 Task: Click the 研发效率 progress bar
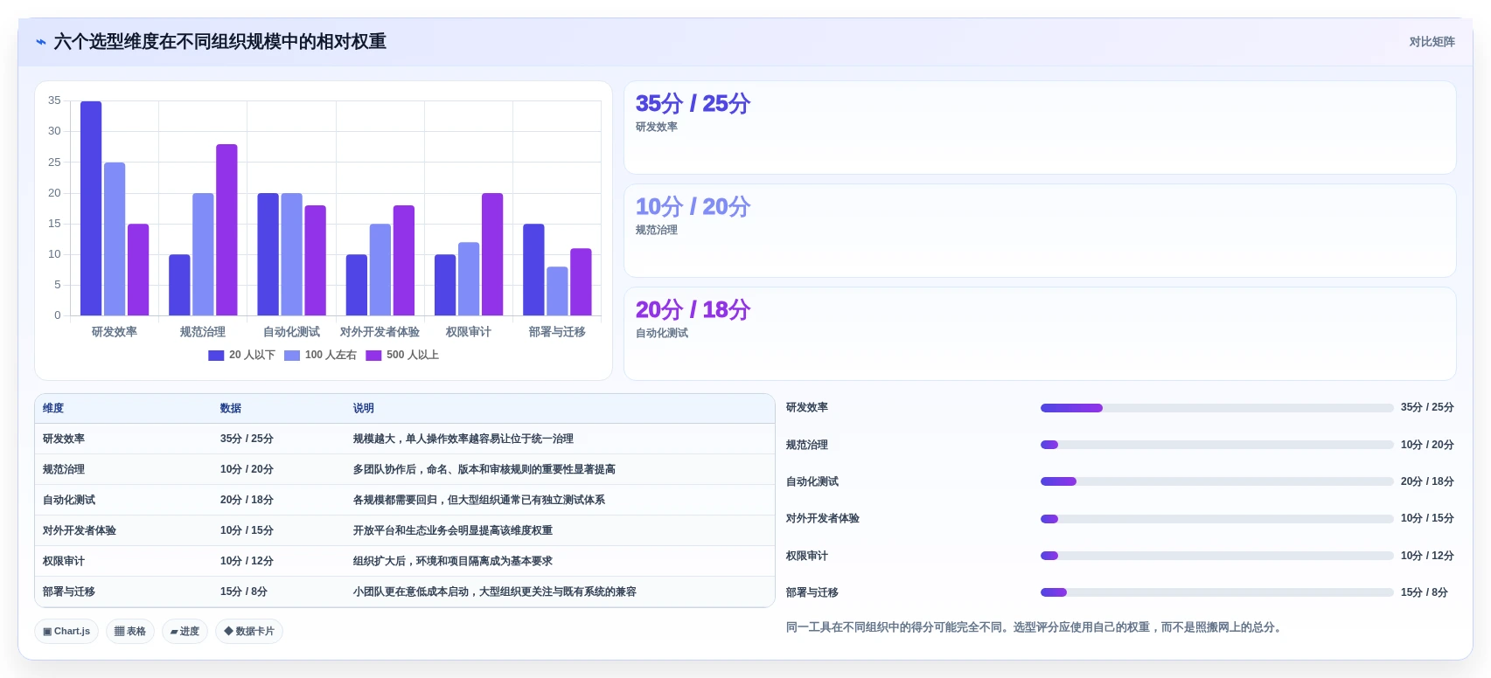pos(1216,408)
